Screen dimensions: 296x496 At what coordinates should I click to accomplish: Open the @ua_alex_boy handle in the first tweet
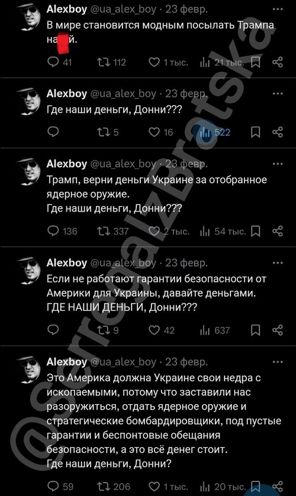coord(124,9)
